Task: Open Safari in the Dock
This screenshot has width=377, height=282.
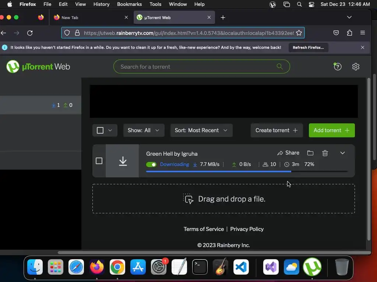Action: click(76, 267)
